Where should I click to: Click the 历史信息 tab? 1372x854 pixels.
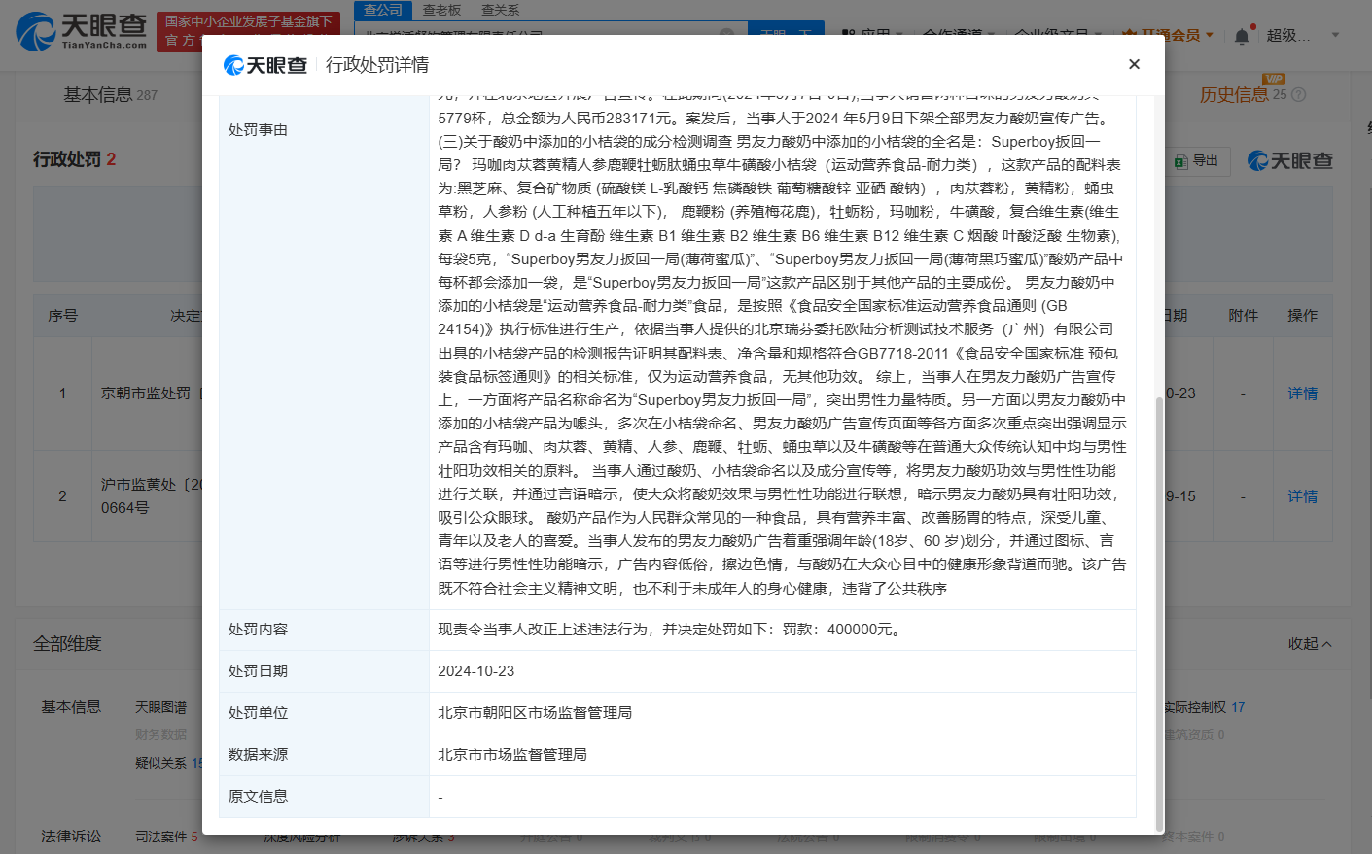point(1233,95)
